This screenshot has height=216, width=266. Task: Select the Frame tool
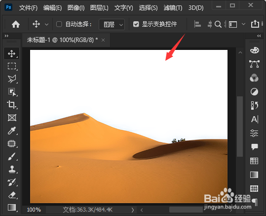pyautogui.click(x=12, y=118)
